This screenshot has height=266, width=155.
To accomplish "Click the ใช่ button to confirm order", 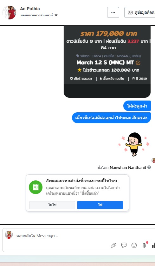I will (x=100, y=205).
